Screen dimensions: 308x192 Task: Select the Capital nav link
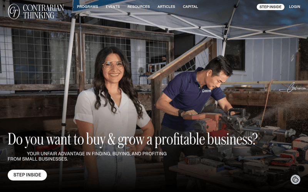point(190,7)
